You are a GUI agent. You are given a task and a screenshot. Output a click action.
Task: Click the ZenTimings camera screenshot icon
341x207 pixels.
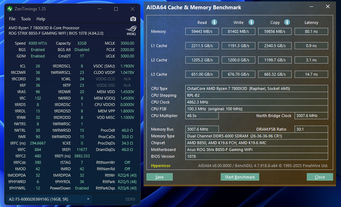click(x=133, y=19)
